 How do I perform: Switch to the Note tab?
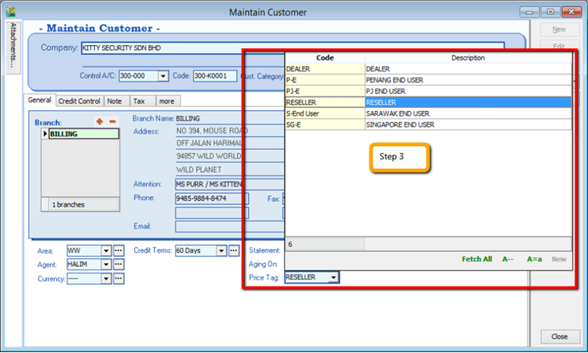116,101
